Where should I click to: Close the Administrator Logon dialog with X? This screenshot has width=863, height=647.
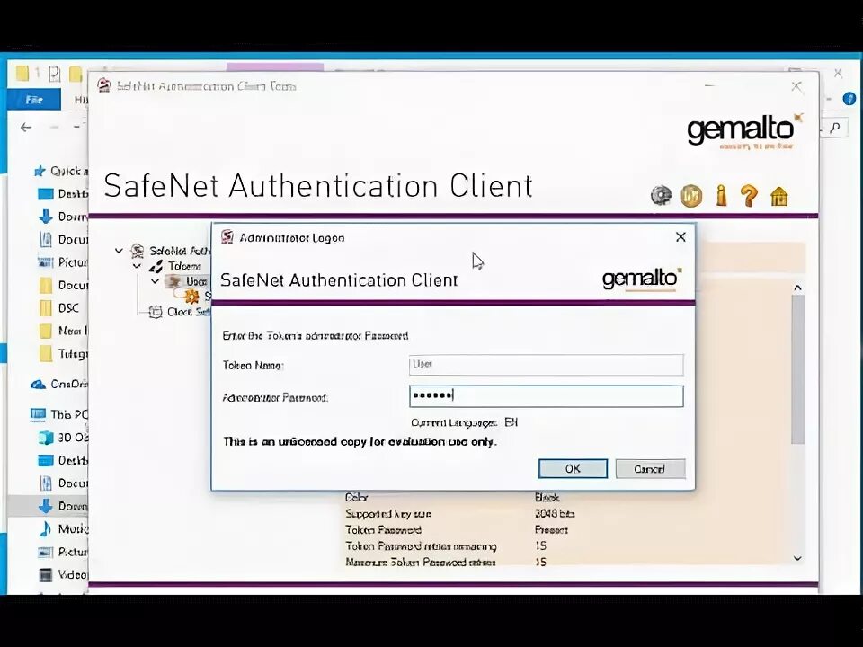coord(681,236)
